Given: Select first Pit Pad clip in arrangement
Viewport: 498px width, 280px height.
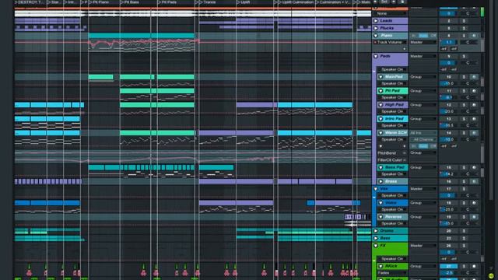Looking at the screenshot, I should (135, 91).
